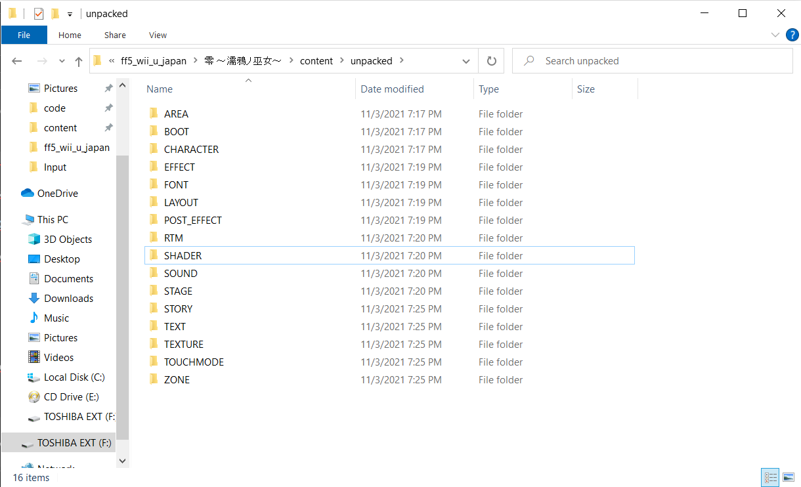The height and width of the screenshot is (487, 801).
Task: Switch to Large icons view layout
Action: point(788,478)
